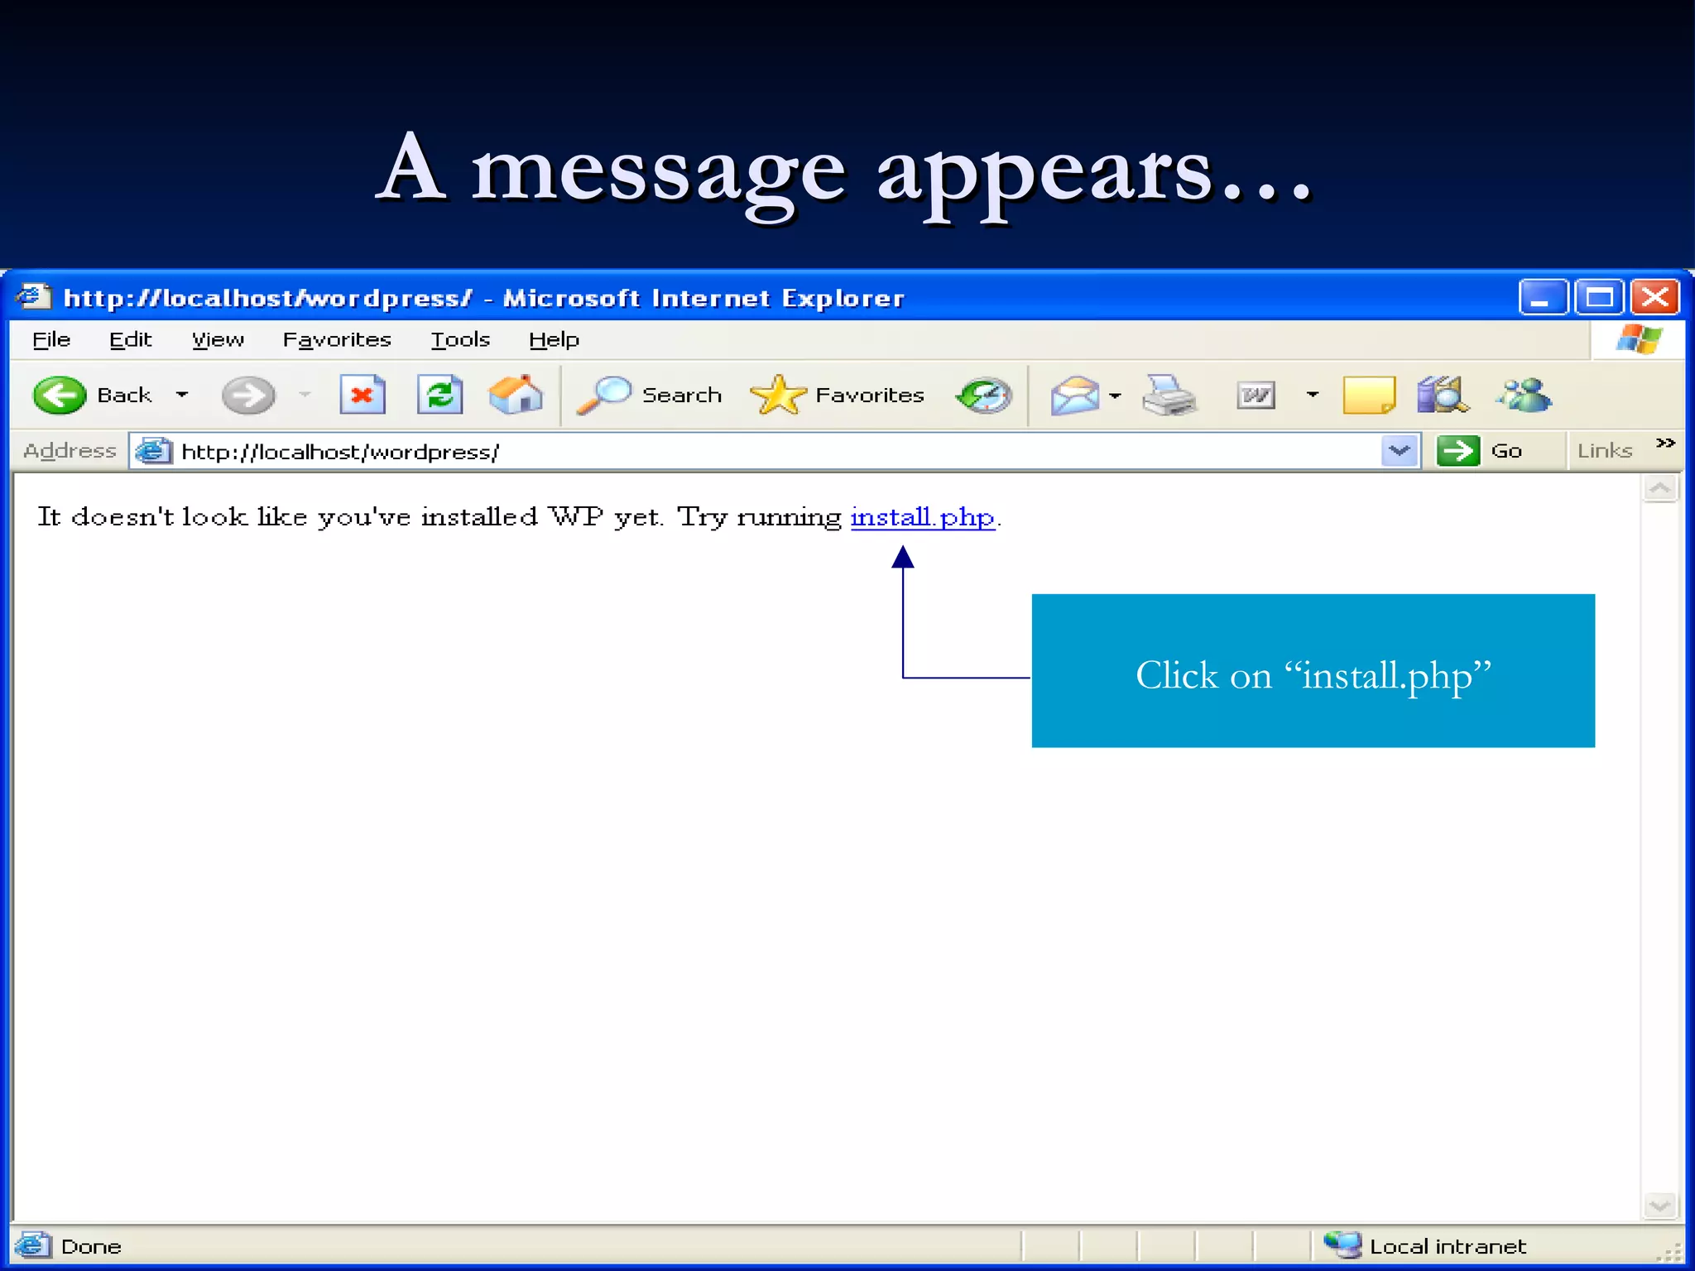This screenshot has width=1695, height=1271.
Task: Click the Edit with Word icon
Action: 1256,395
